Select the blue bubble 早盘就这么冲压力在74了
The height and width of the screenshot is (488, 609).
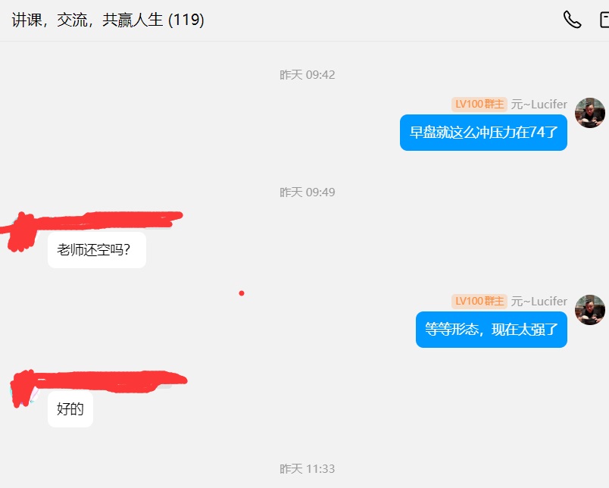click(x=483, y=133)
